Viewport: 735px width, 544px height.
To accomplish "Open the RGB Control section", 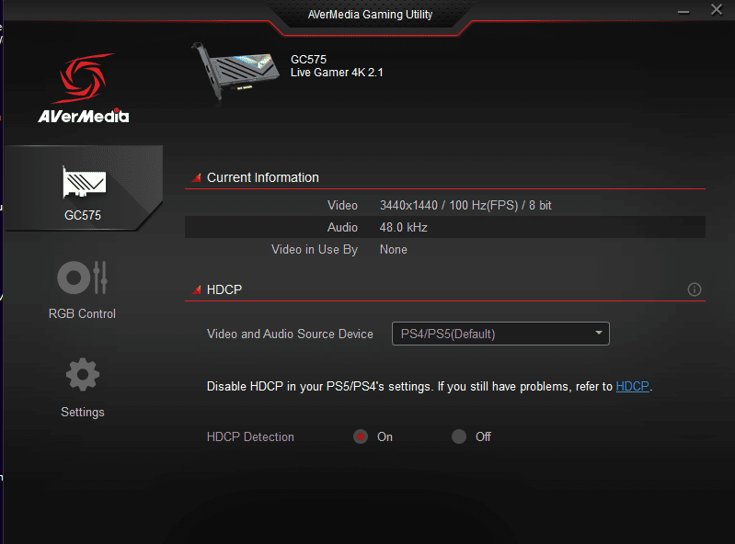I will (x=82, y=290).
